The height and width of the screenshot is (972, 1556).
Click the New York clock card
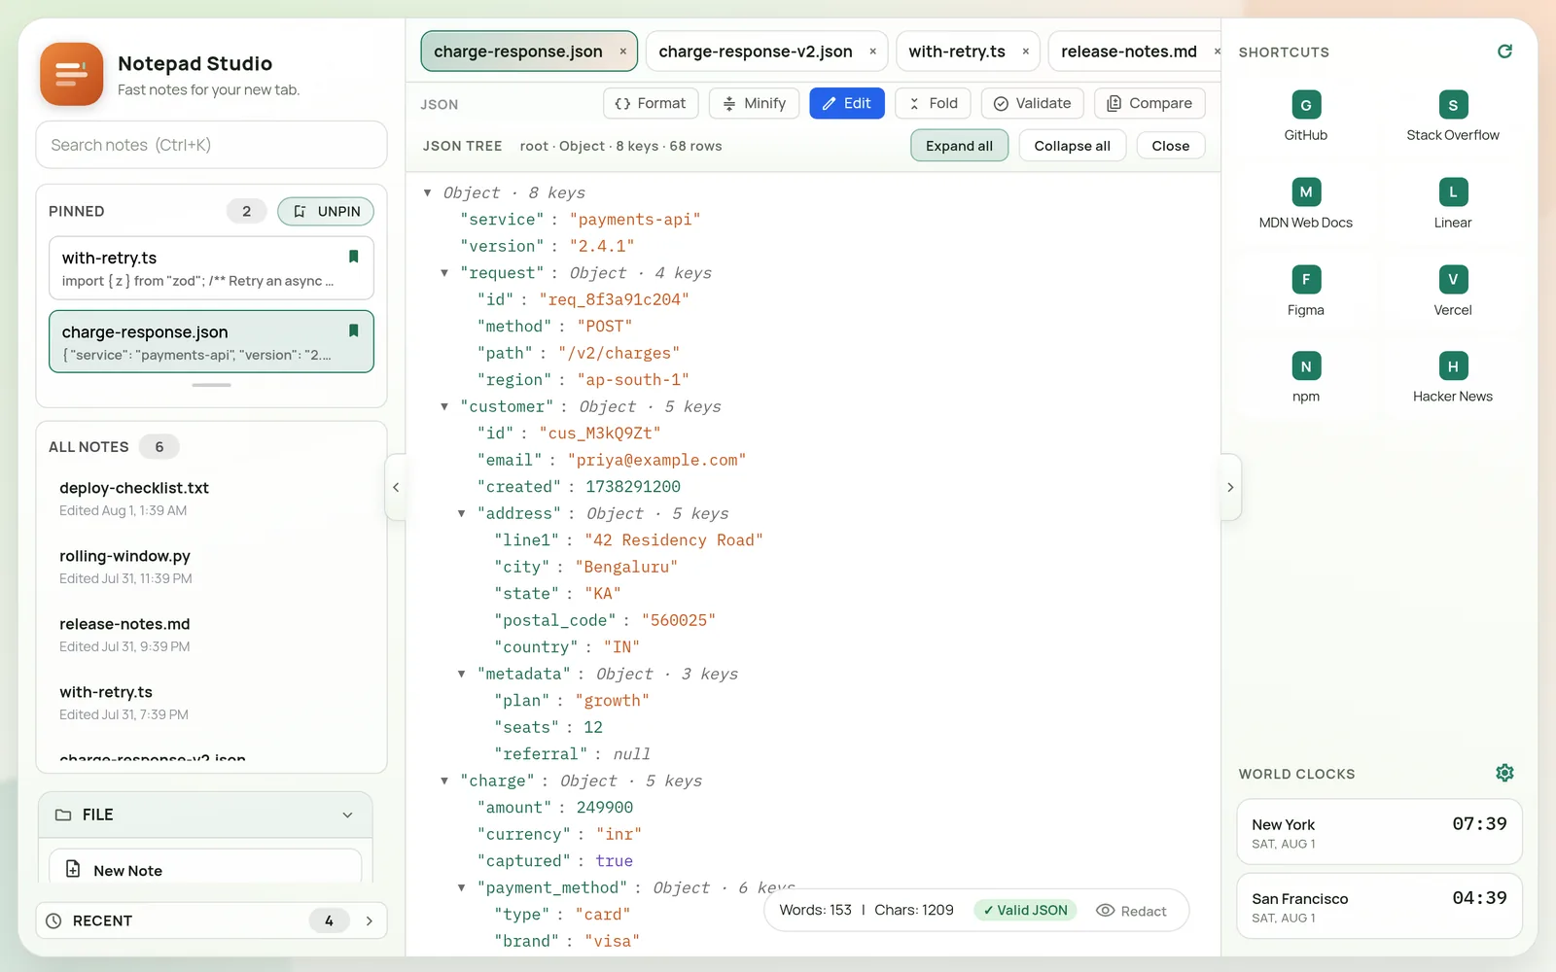tap(1379, 832)
